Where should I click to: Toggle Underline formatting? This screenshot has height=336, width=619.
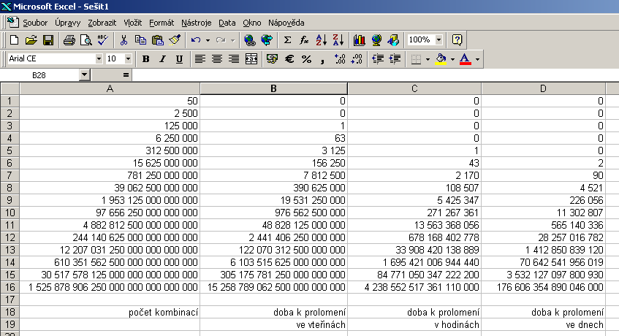pyautogui.click(x=179, y=59)
